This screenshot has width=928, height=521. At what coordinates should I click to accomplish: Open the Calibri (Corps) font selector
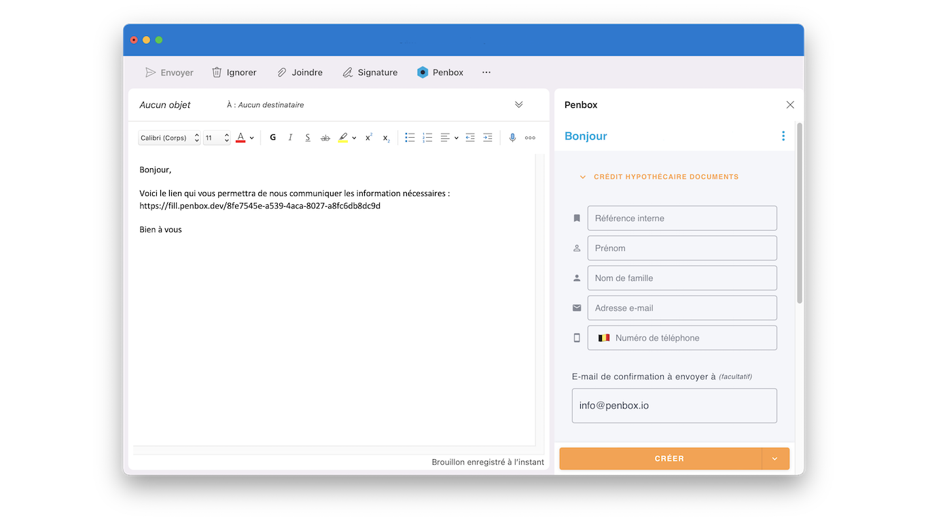tap(170, 138)
